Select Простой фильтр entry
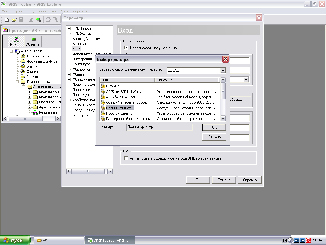Screen dimensions: 326x245 pyautogui.click(x=119, y=113)
